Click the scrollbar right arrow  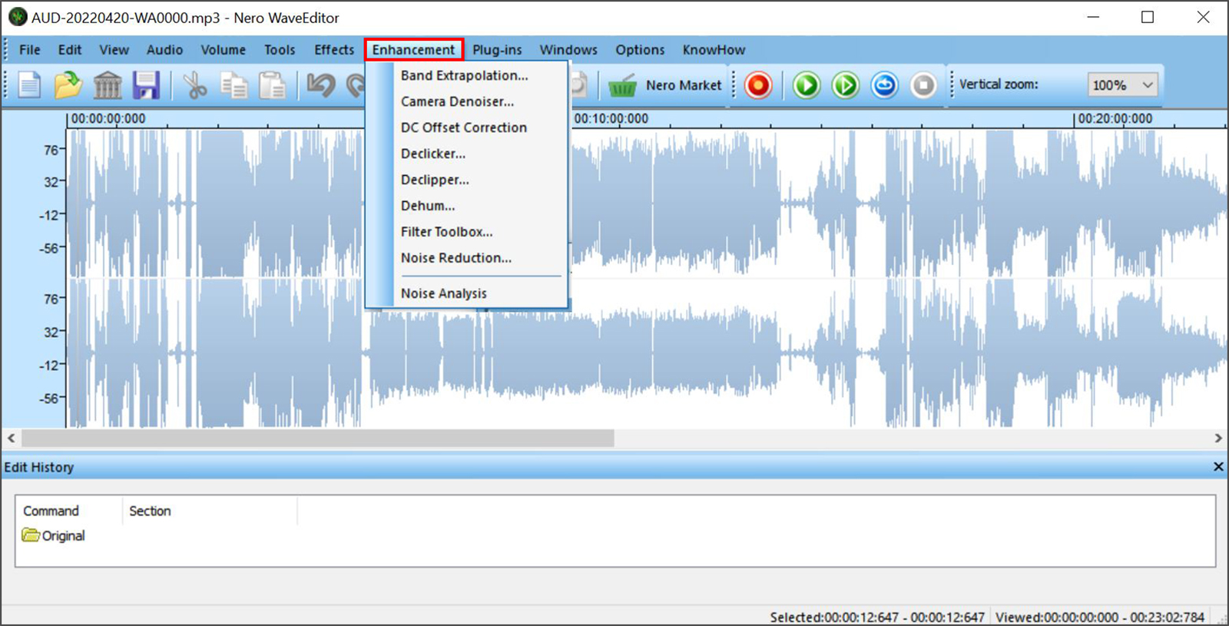tap(1218, 439)
